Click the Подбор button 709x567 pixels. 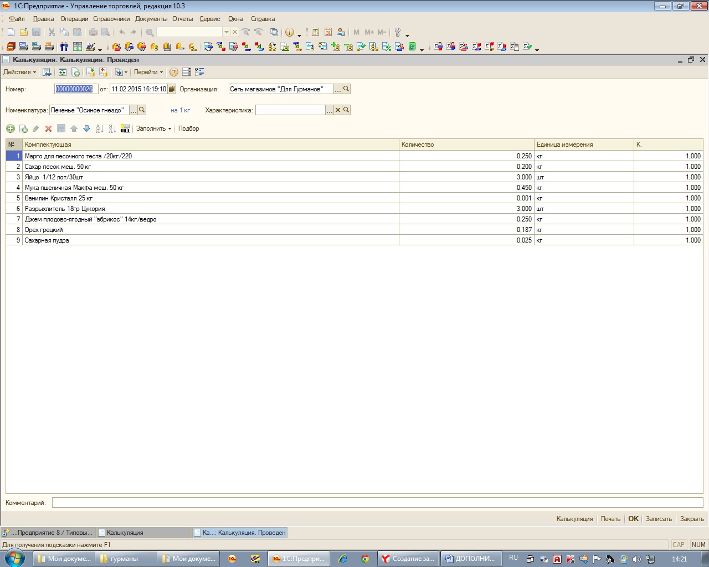188,128
